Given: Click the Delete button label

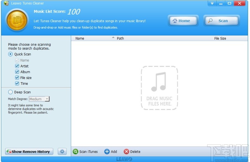Looking at the screenshot, I should pyautogui.click(x=135, y=152).
